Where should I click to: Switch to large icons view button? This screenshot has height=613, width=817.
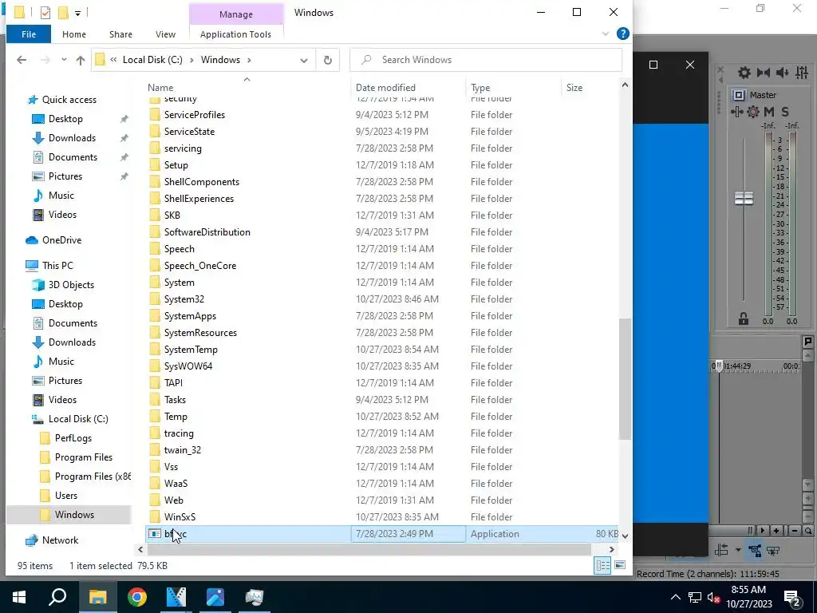point(619,566)
